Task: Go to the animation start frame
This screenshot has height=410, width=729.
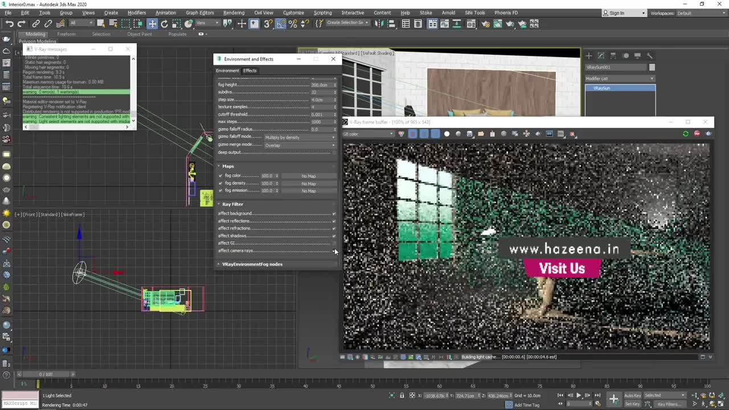Action: click(560, 395)
